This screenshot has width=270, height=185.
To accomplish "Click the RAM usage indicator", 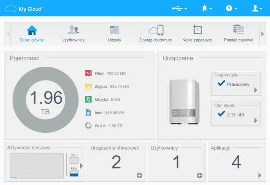I will 74,174.
